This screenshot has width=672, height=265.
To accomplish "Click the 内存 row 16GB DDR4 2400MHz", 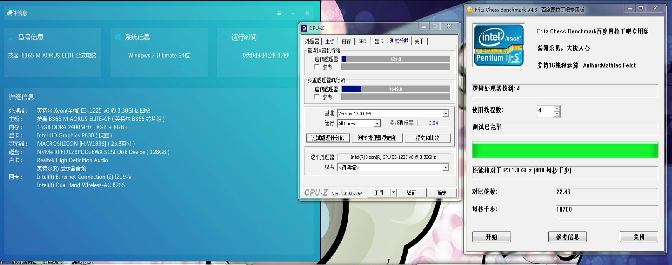I will tap(68, 127).
